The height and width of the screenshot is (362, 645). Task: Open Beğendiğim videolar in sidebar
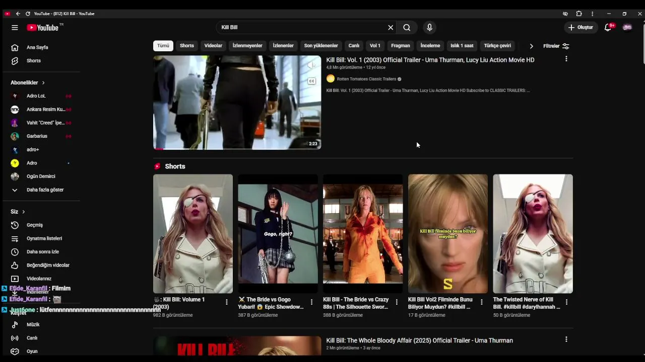pyautogui.click(x=40, y=265)
